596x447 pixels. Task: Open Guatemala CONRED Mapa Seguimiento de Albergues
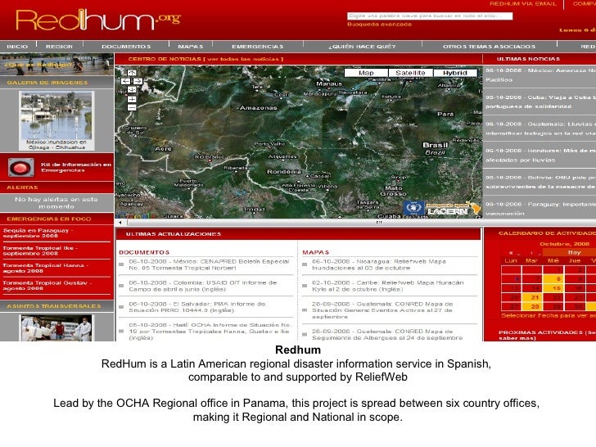point(387,335)
